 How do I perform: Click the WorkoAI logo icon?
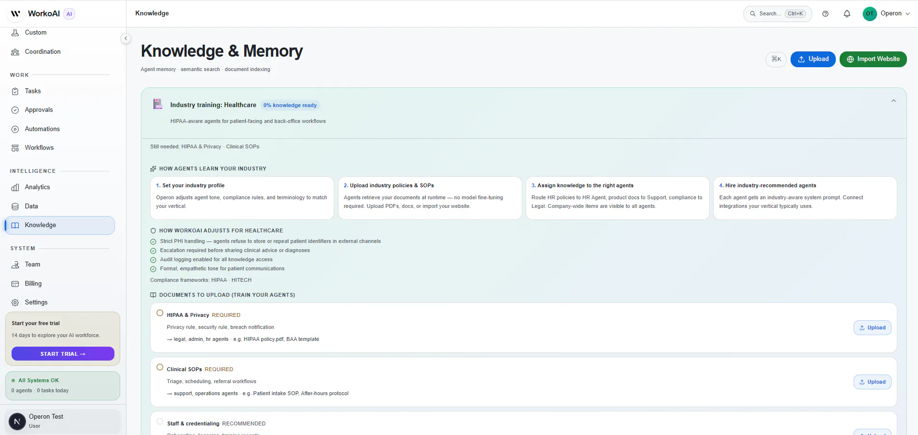pyautogui.click(x=15, y=13)
